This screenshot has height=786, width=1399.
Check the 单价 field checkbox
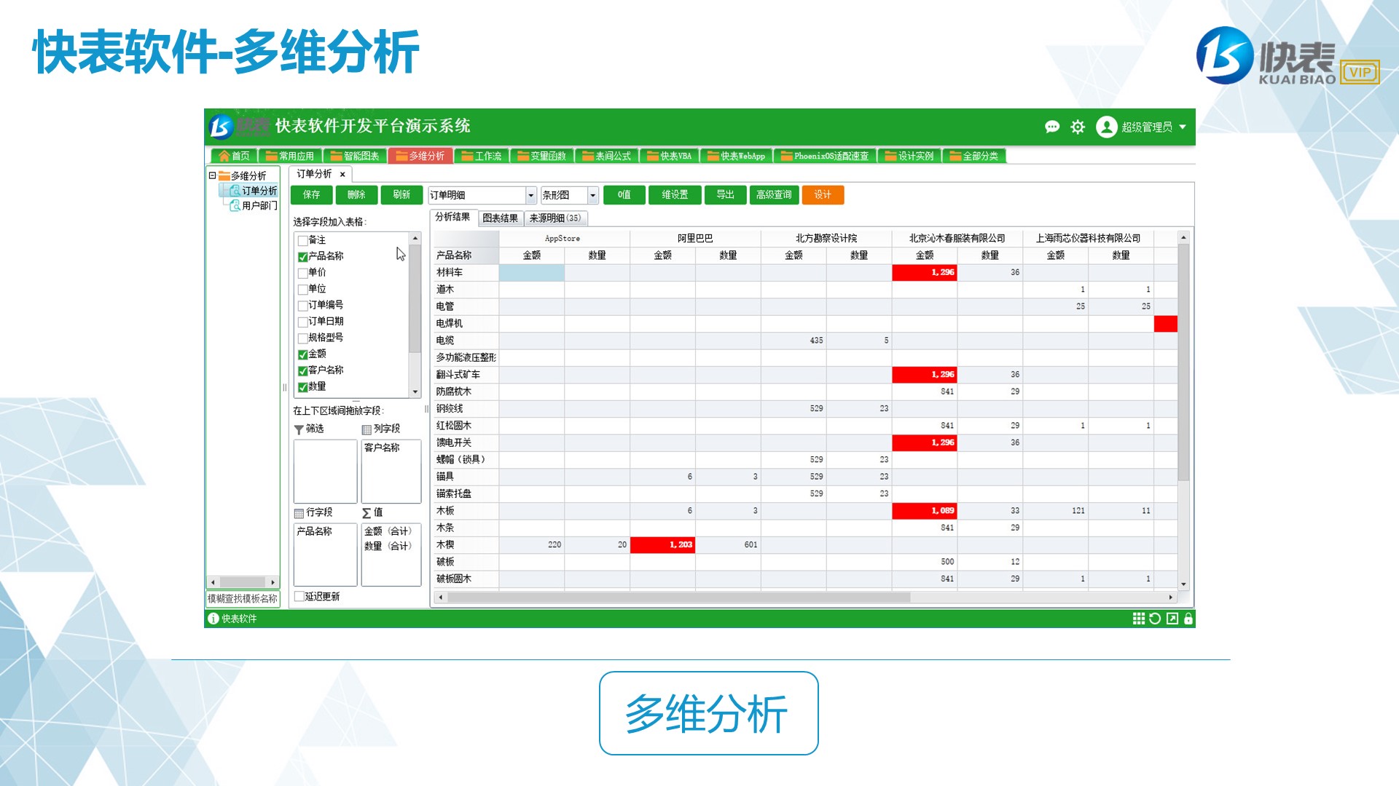(302, 273)
